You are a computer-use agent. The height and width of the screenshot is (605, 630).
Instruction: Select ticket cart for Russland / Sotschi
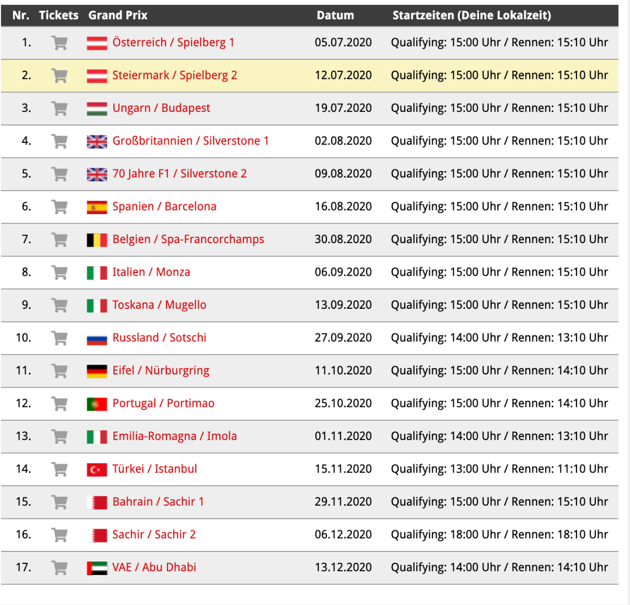click(x=59, y=338)
